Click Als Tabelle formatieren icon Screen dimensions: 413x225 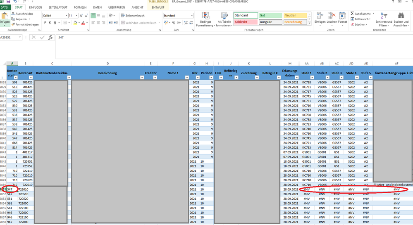pos(224,17)
